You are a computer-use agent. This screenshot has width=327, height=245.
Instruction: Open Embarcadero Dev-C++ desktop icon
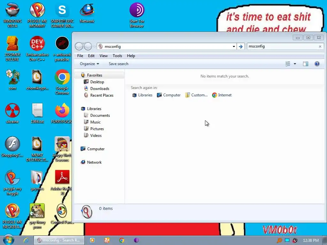[37, 48]
